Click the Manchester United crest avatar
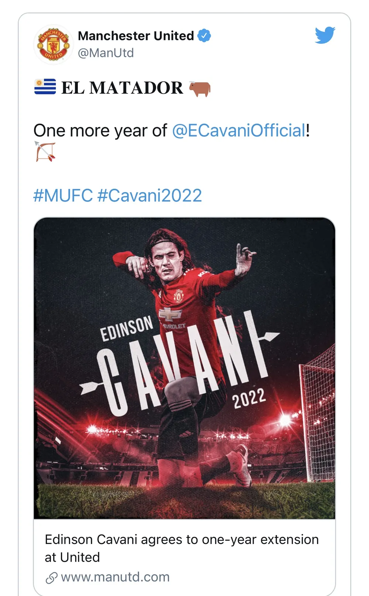 (x=54, y=45)
